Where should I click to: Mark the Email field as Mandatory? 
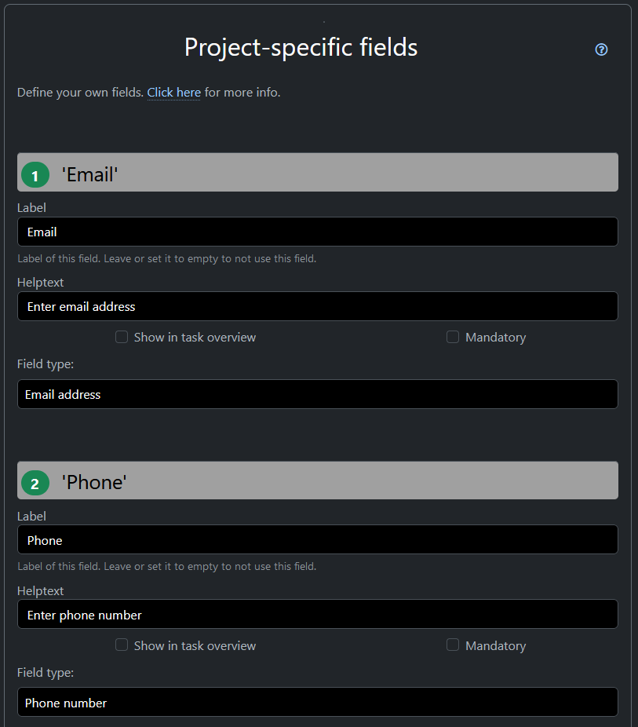(x=453, y=337)
